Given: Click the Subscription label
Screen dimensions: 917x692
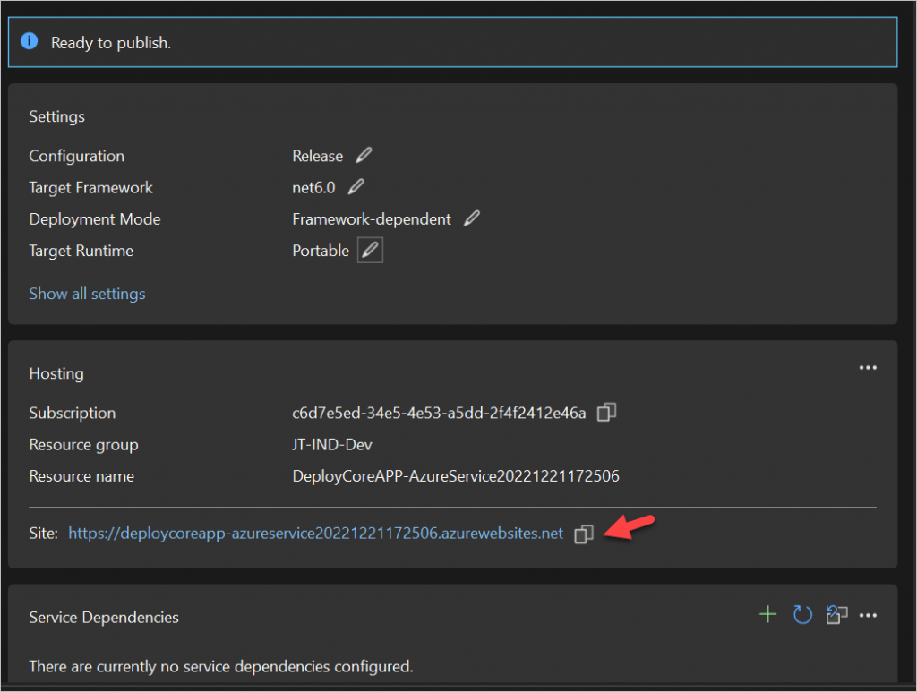Looking at the screenshot, I should click(x=73, y=414).
